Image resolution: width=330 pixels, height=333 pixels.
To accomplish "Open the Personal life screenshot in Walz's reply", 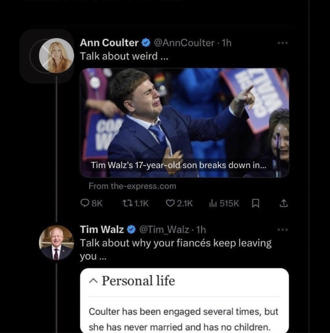I will [184, 304].
